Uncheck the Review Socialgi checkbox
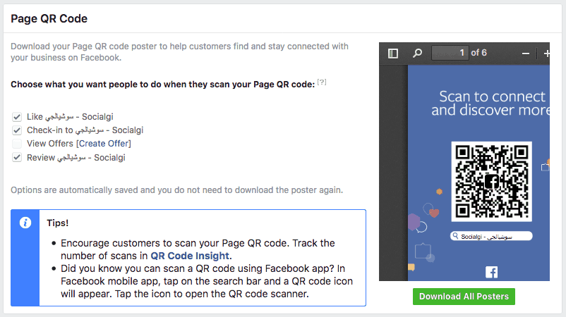This screenshot has width=566, height=317. (17, 157)
